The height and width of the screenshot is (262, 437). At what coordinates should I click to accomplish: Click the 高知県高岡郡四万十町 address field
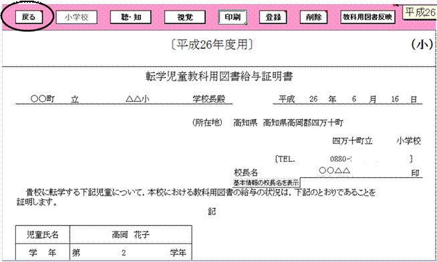(303, 122)
